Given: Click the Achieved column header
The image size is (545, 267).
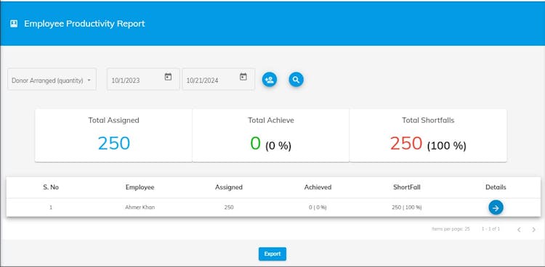Looking at the screenshot, I should [x=318, y=187].
